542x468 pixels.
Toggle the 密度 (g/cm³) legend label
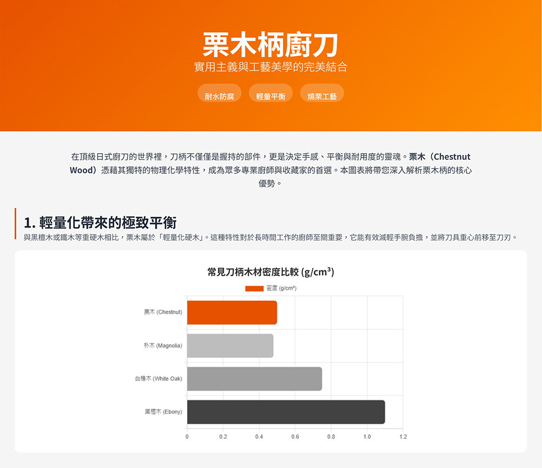coord(281,288)
